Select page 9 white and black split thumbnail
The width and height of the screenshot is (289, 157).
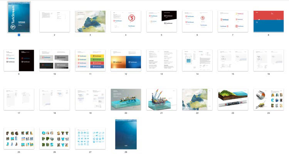pyautogui.click(x=19, y=60)
